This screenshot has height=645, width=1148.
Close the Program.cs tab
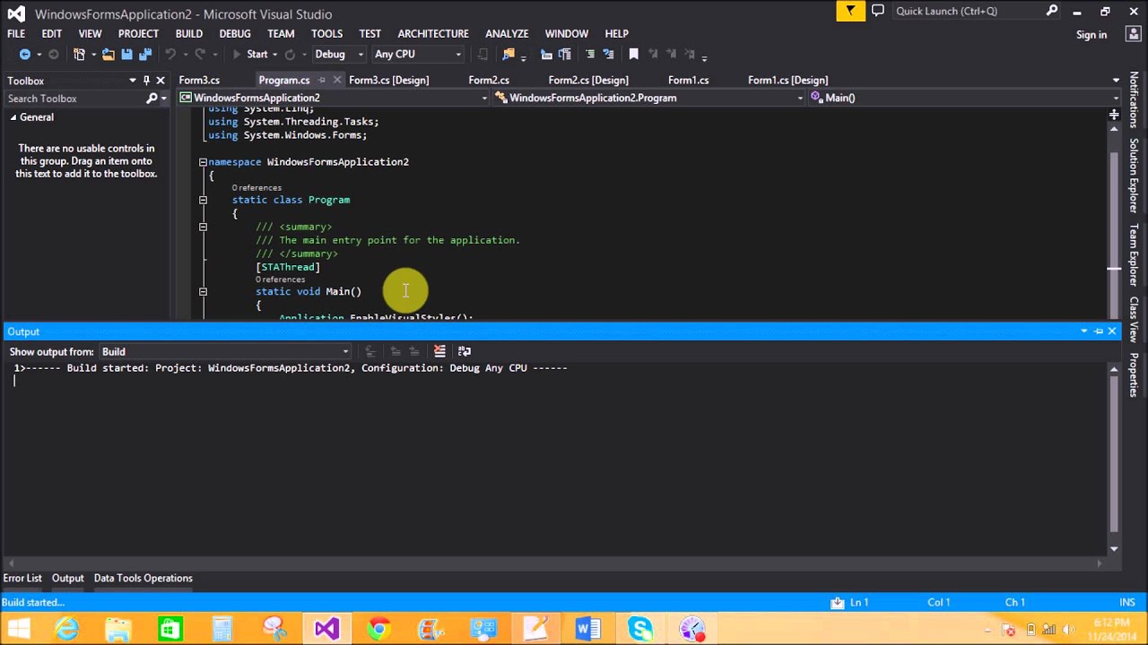337,81
